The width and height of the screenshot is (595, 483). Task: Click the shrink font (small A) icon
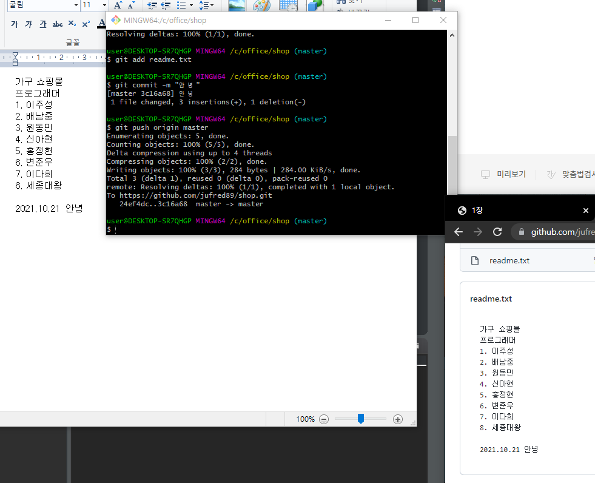pos(131,5)
